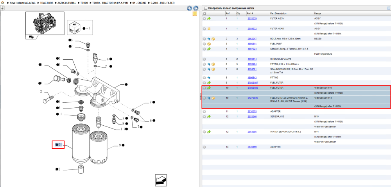Open part number link 4897224
The height and width of the screenshot is (187, 391).
[252, 49]
